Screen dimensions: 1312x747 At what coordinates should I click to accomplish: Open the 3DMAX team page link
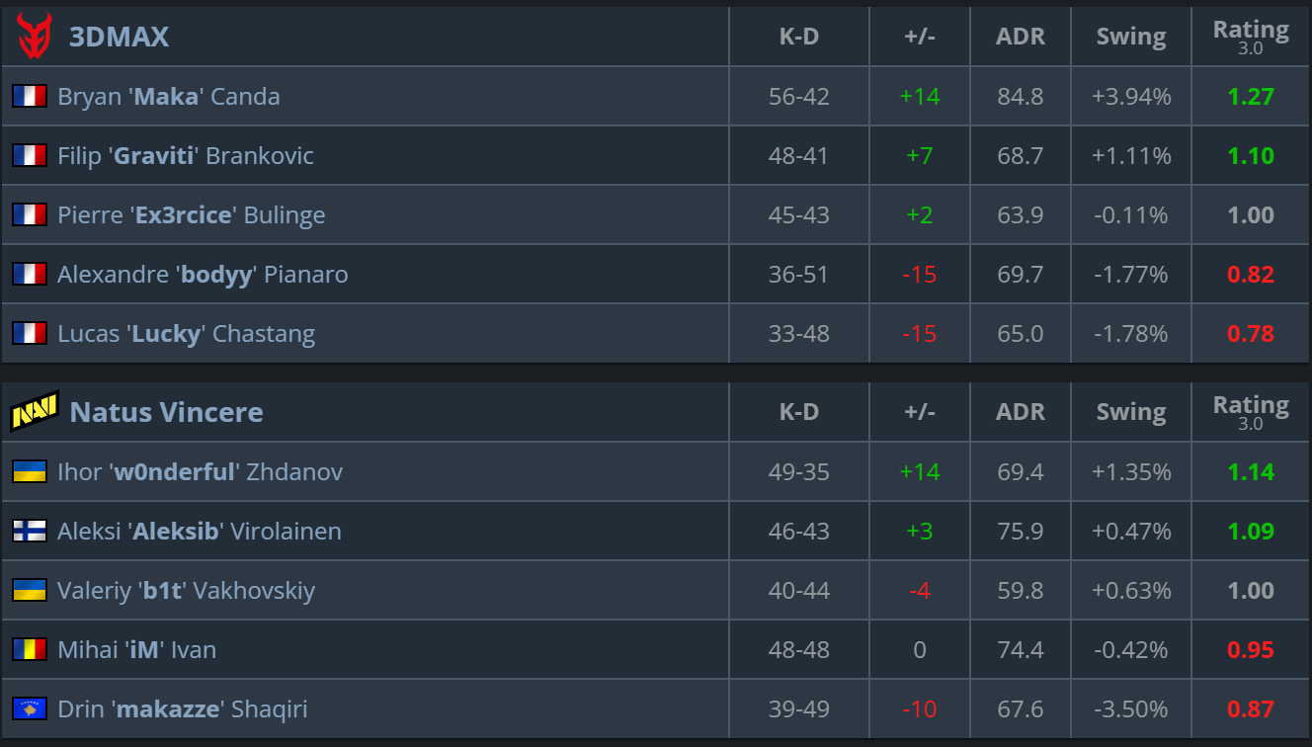tap(119, 37)
